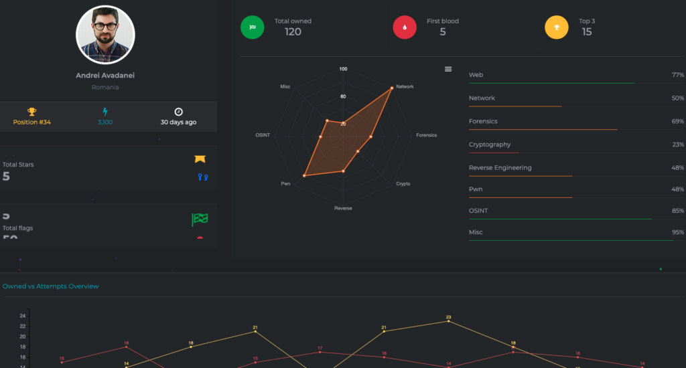Click the yellow line point labeled 23
Screen dimensions: 686x368
[448, 321]
